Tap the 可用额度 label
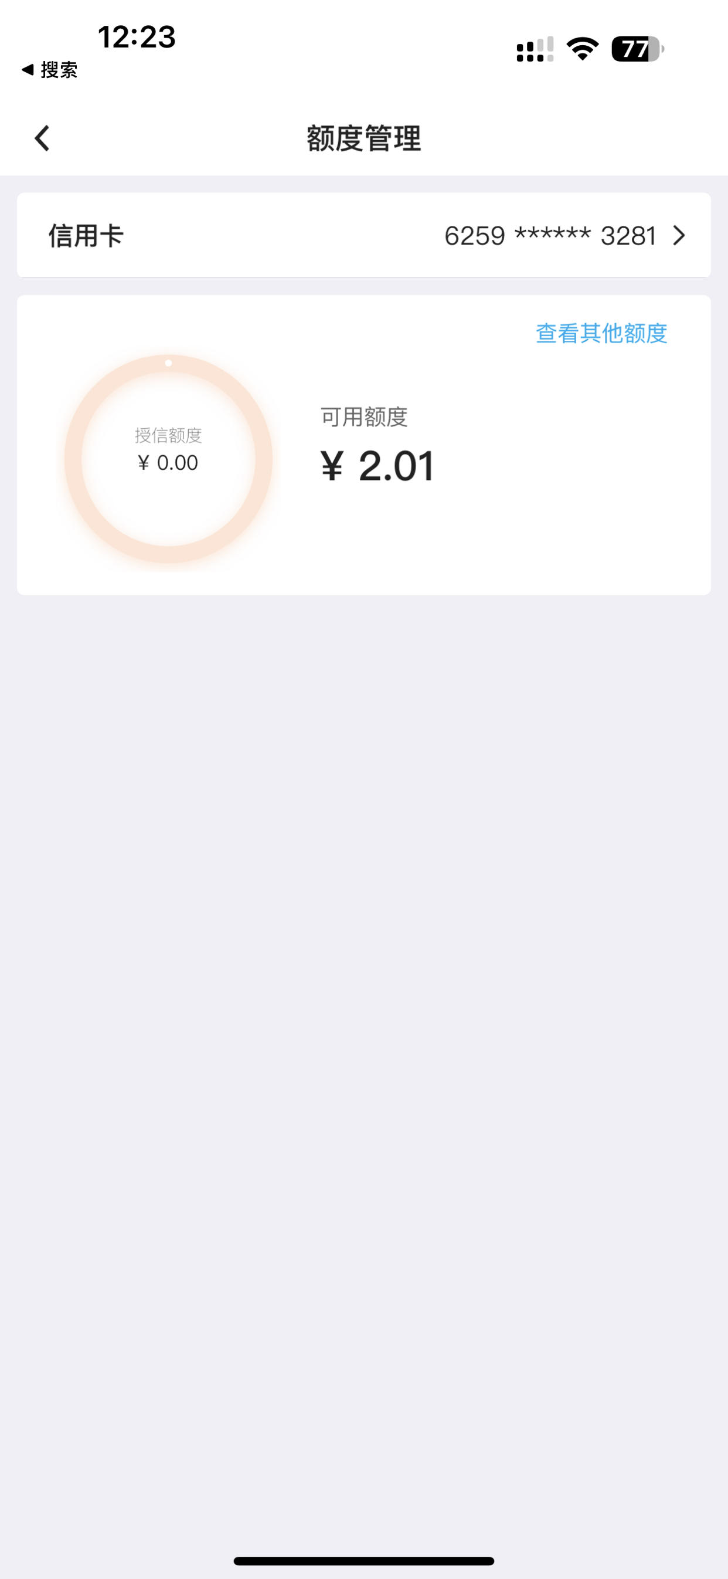This screenshot has height=1579, width=728. click(x=364, y=417)
